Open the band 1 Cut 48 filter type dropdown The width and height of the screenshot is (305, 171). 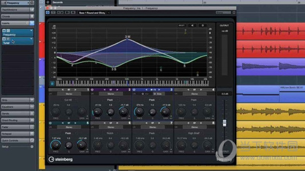[x=68, y=100]
